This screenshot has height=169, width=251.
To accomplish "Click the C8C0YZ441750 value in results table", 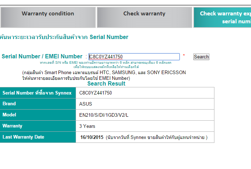I will coord(96,93).
